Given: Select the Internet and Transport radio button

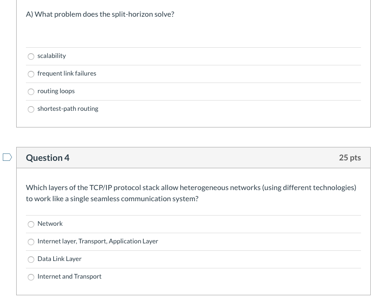Looking at the screenshot, I should tap(31, 277).
